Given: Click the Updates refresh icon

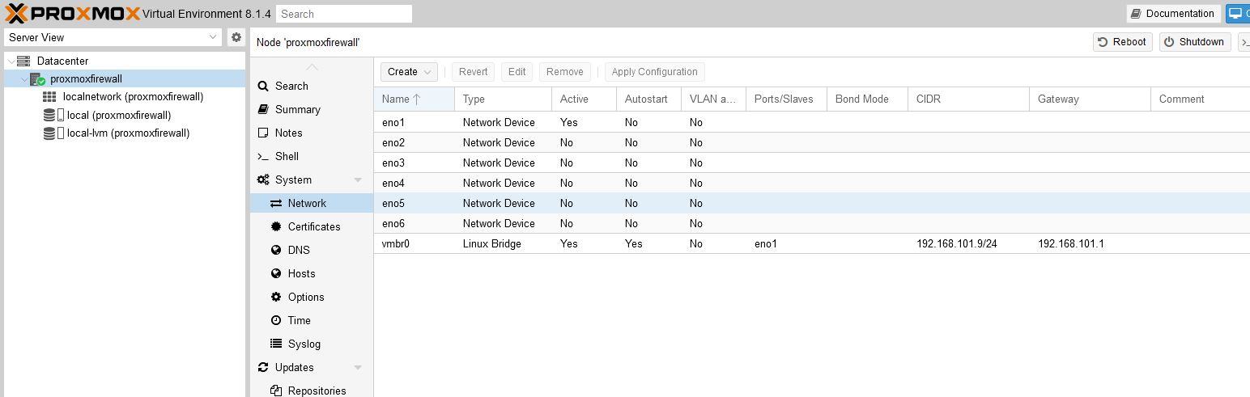Looking at the screenshot, I should click(263, 368).
